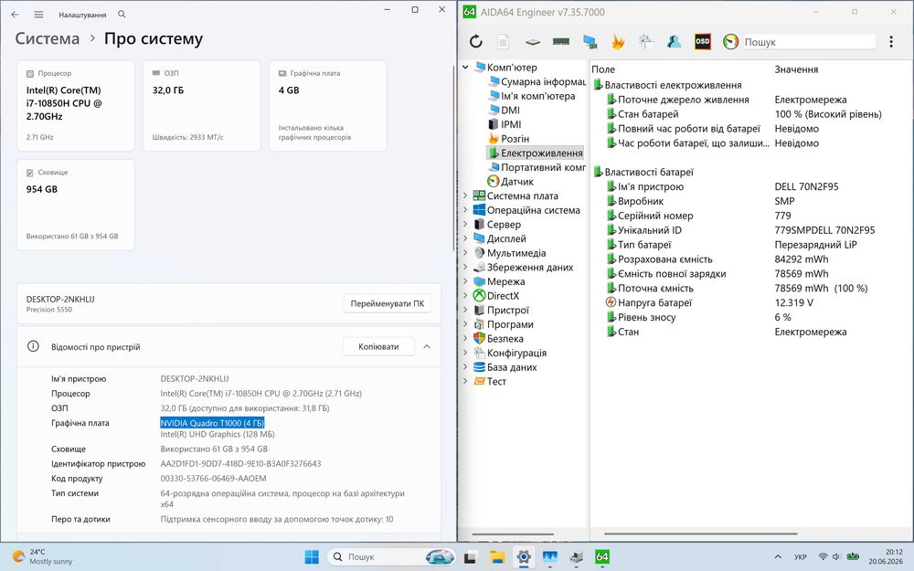The width and height of the screenshot is (914, 571).
Task: Expand the Системна плата tree node
Action: coord(465,196)
